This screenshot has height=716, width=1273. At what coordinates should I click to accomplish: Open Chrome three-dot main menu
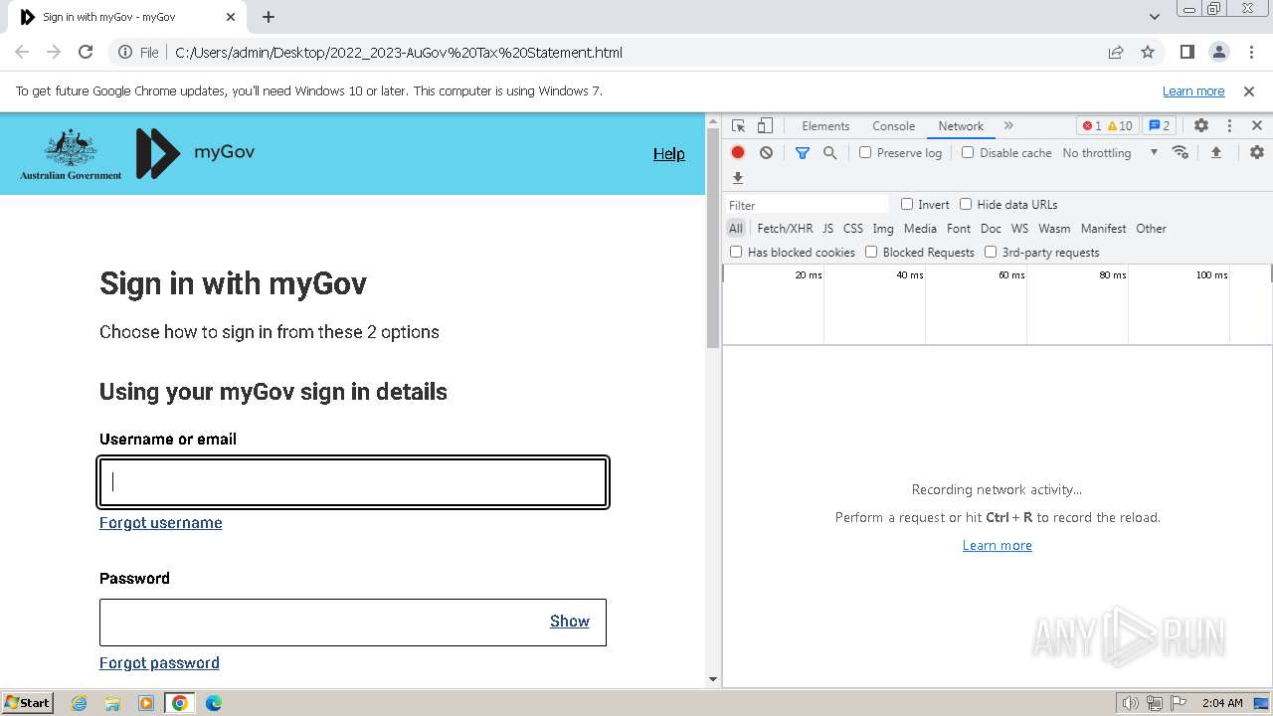pyautogui.click(x=1250, y=53)
